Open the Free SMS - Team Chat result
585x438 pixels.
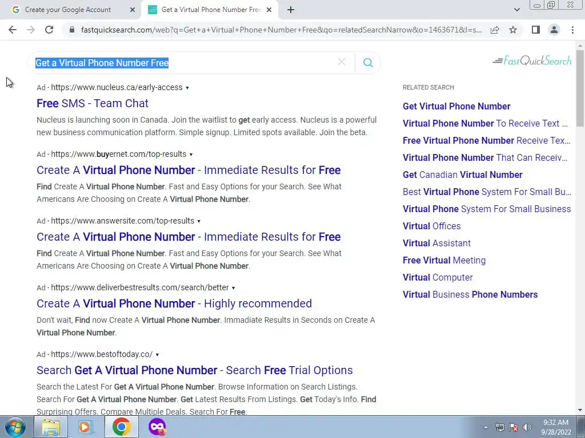93,103
